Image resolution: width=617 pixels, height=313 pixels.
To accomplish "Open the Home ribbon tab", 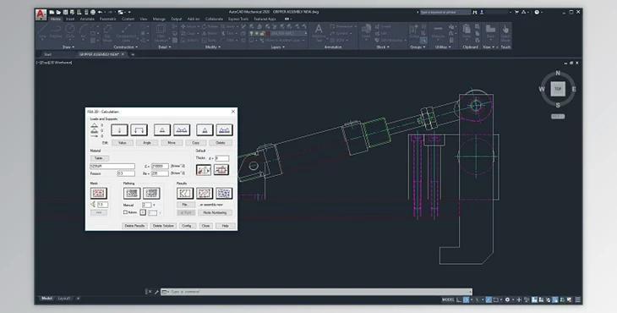I will tap(56, 19).
